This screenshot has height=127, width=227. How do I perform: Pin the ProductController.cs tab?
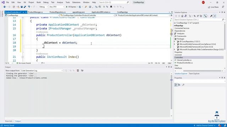[23, 12]
